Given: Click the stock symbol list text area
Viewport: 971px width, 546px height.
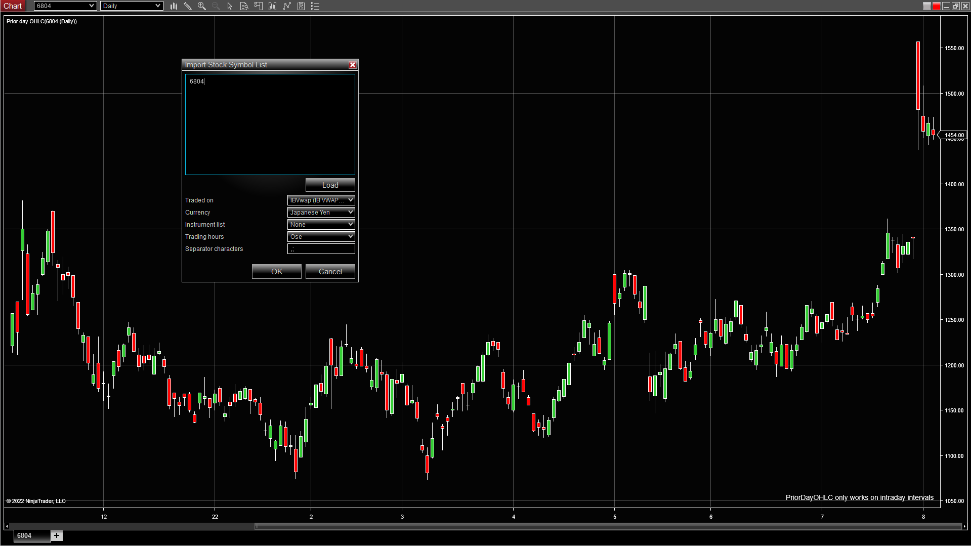Looking at the screenshot, I should (270, 124).
